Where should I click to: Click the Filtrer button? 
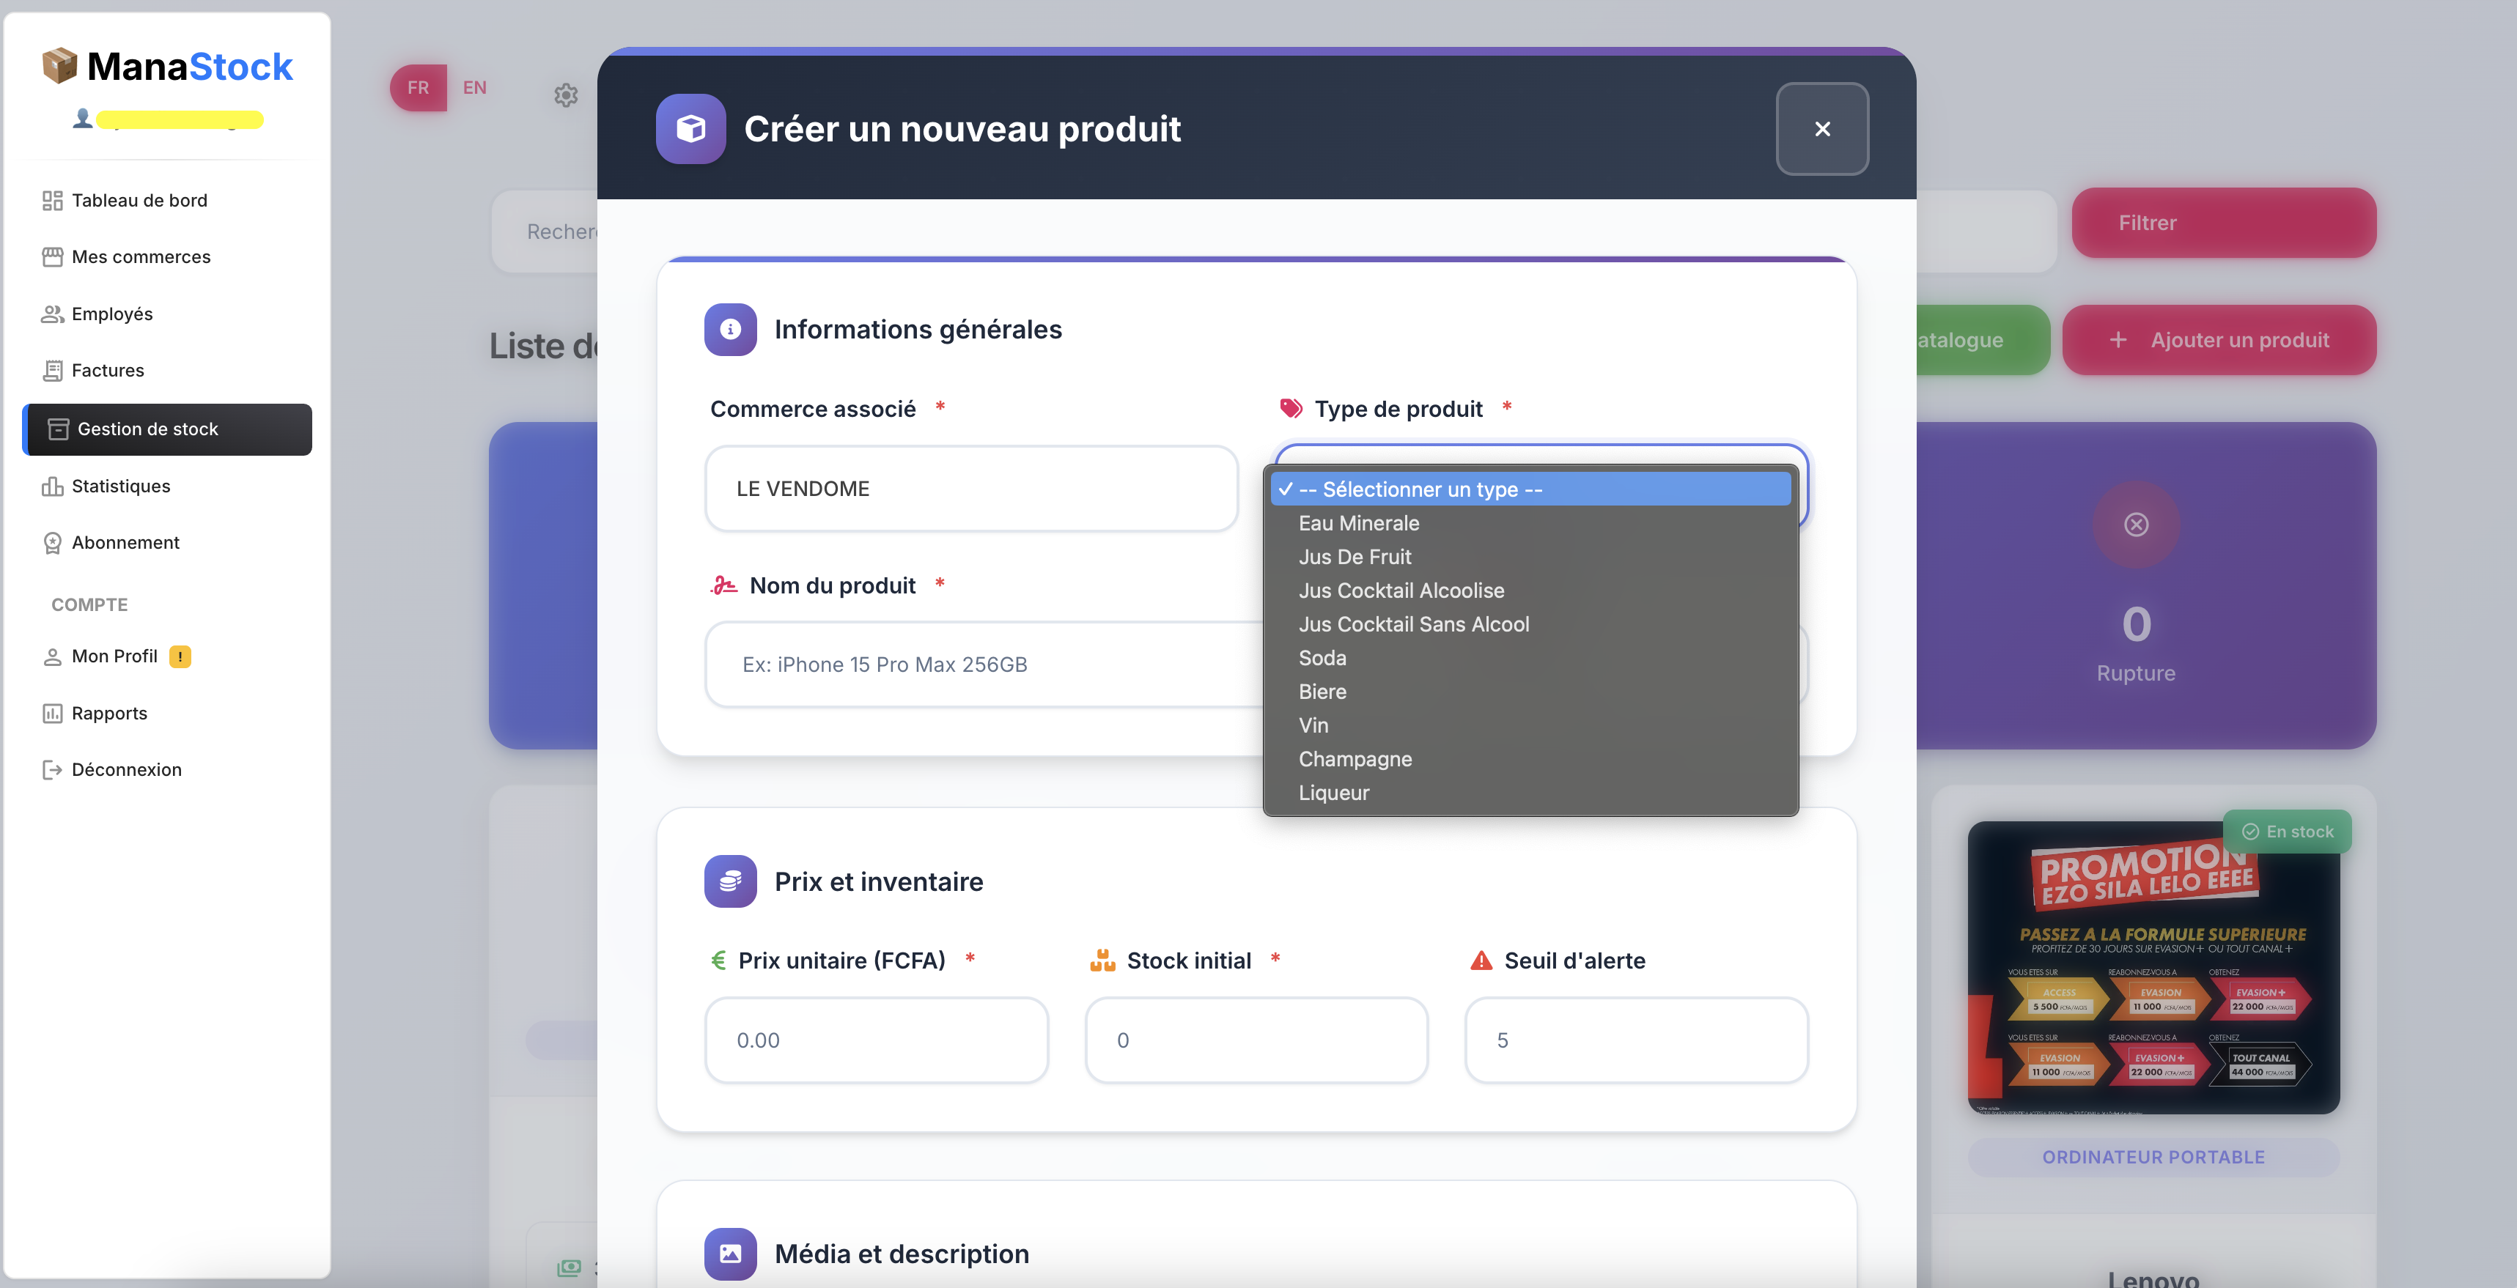click(x=2224, y=223)
